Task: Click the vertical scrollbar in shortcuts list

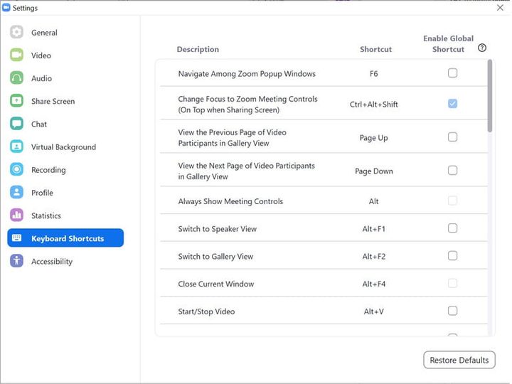Action: coord(489,96)
